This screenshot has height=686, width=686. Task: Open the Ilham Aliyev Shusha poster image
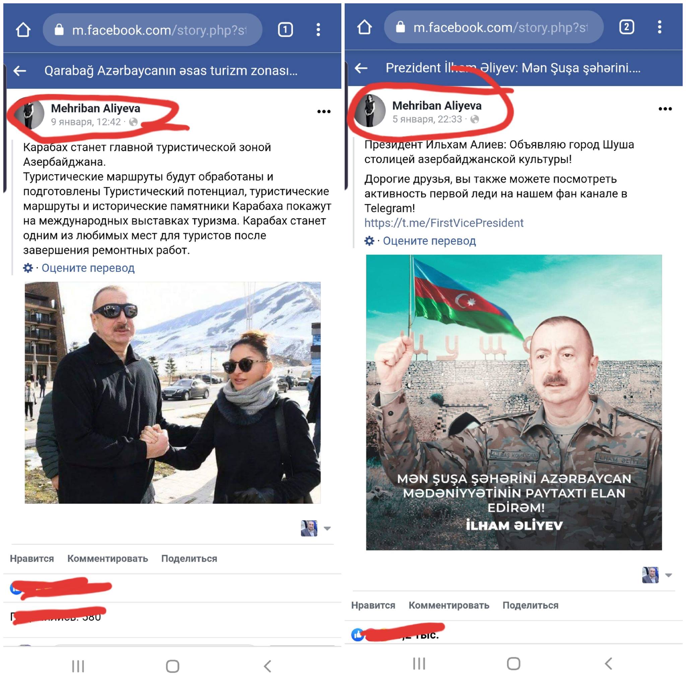514,402
